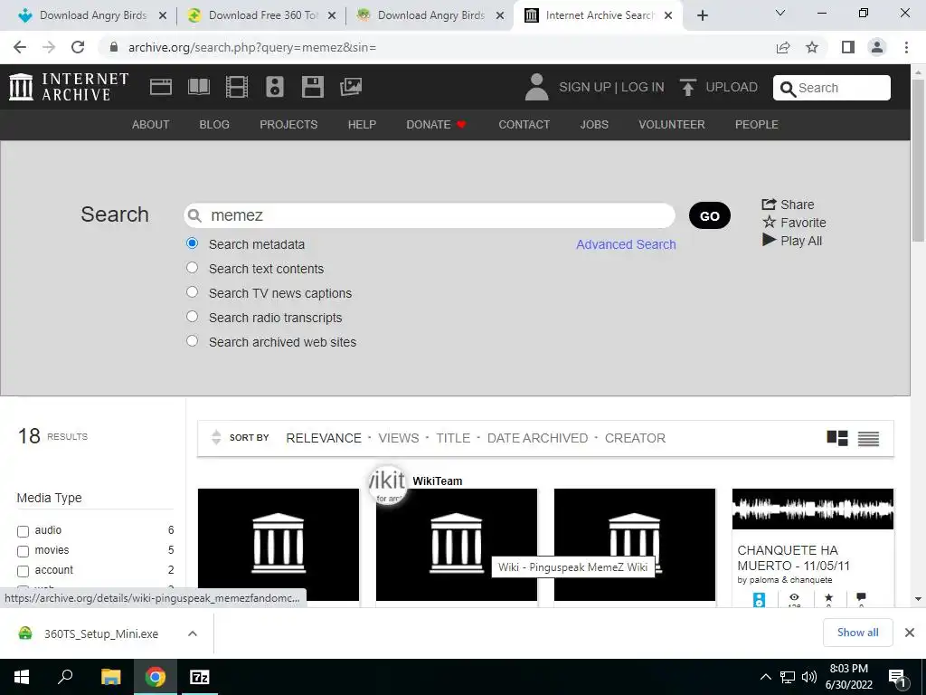Sort results by TITLE

[453, 438]
